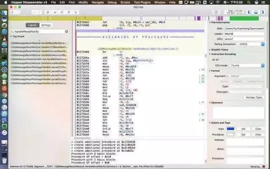Mark as undefined with U toolbar button
The height and width of the screenshot is (169, 270).
(76, 12)
